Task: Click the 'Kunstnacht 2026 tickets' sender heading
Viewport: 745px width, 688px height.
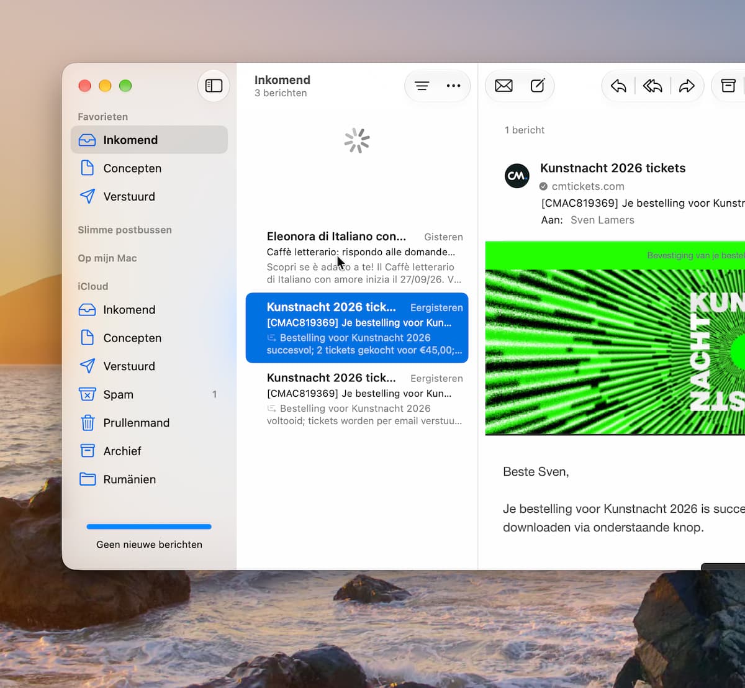Action: coord(613,168)
